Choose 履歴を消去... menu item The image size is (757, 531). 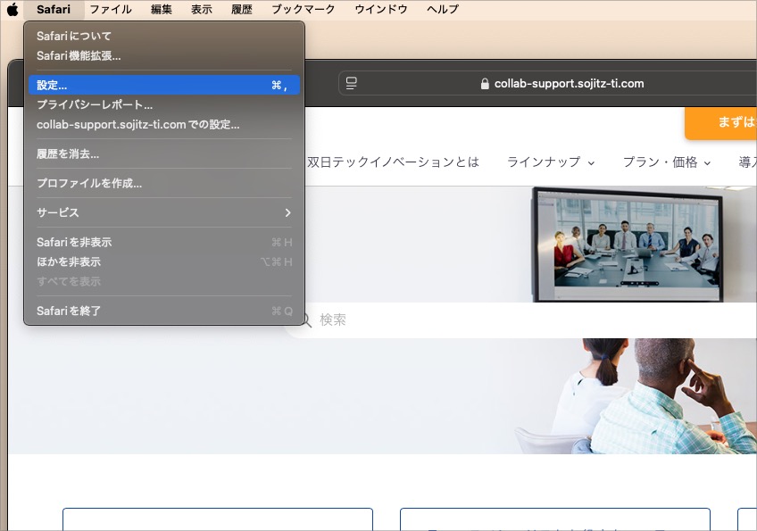[164, 154]
